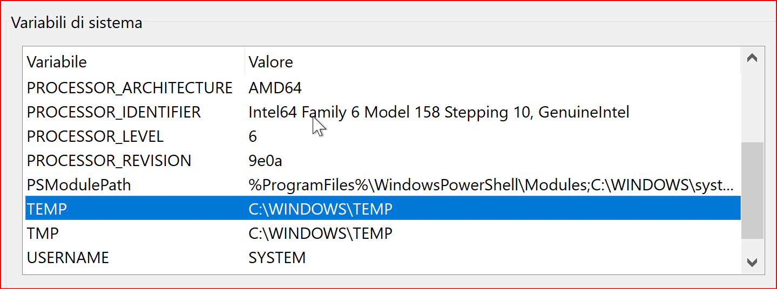This screenshot has width=777, height=289.
Task: Click the SYSTEM username value
Action: click(277, 258)
